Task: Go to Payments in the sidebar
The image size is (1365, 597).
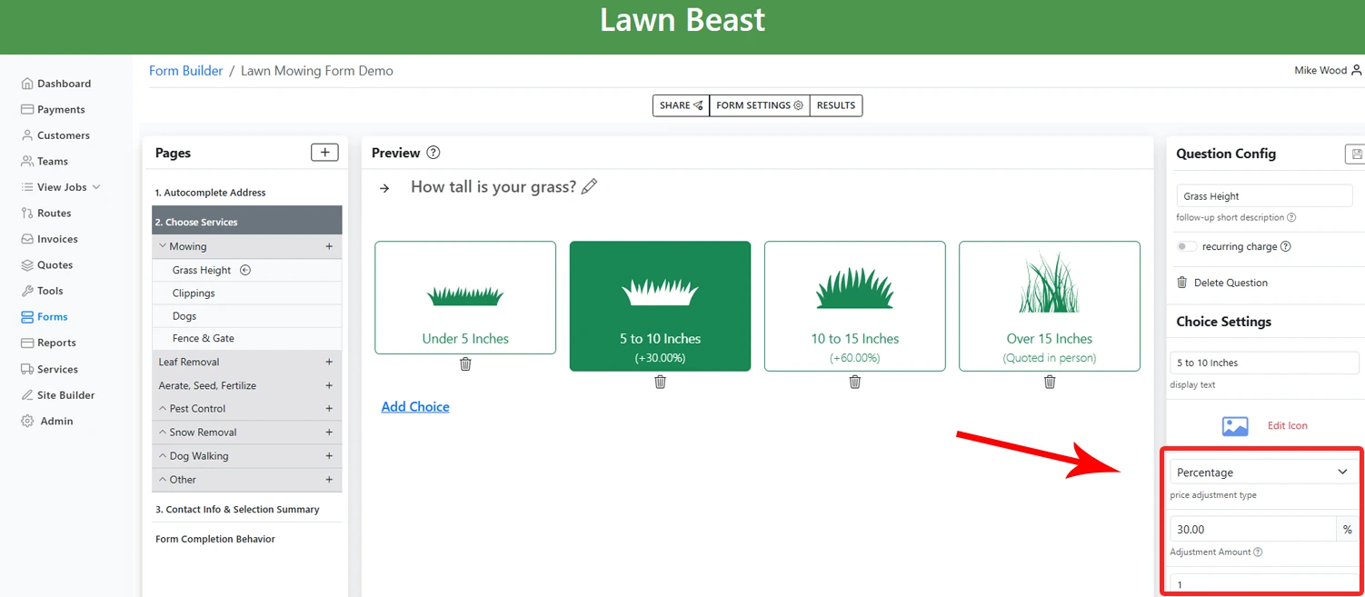Action: pyautogui.click(x=54, y=109)
